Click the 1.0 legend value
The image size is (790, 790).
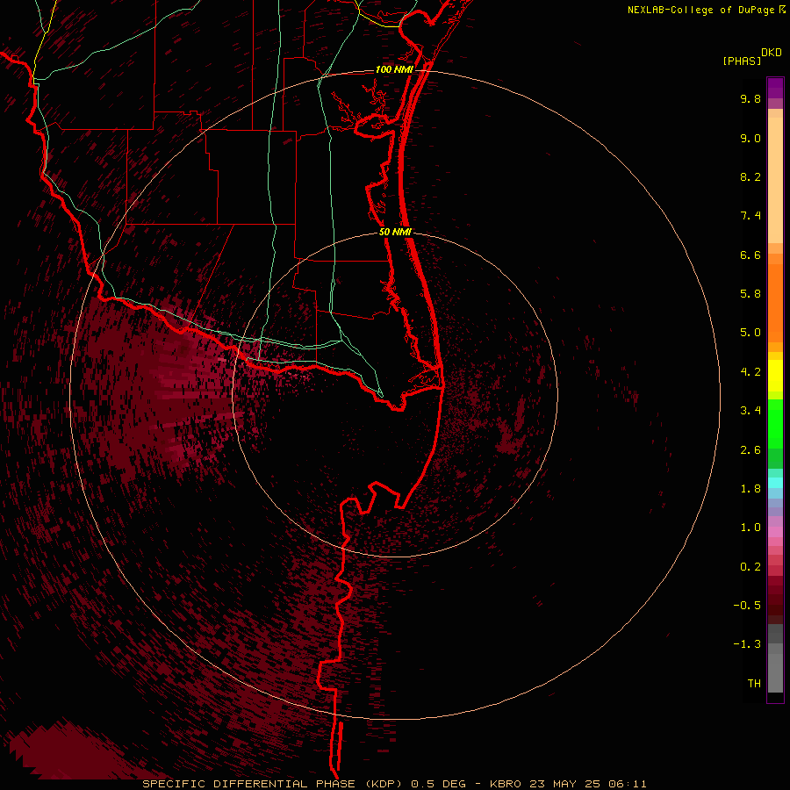coord(750,528)
